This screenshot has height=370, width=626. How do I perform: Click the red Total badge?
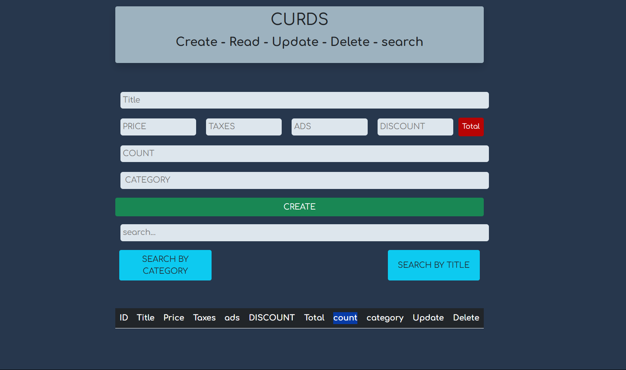tap(471, 127)
